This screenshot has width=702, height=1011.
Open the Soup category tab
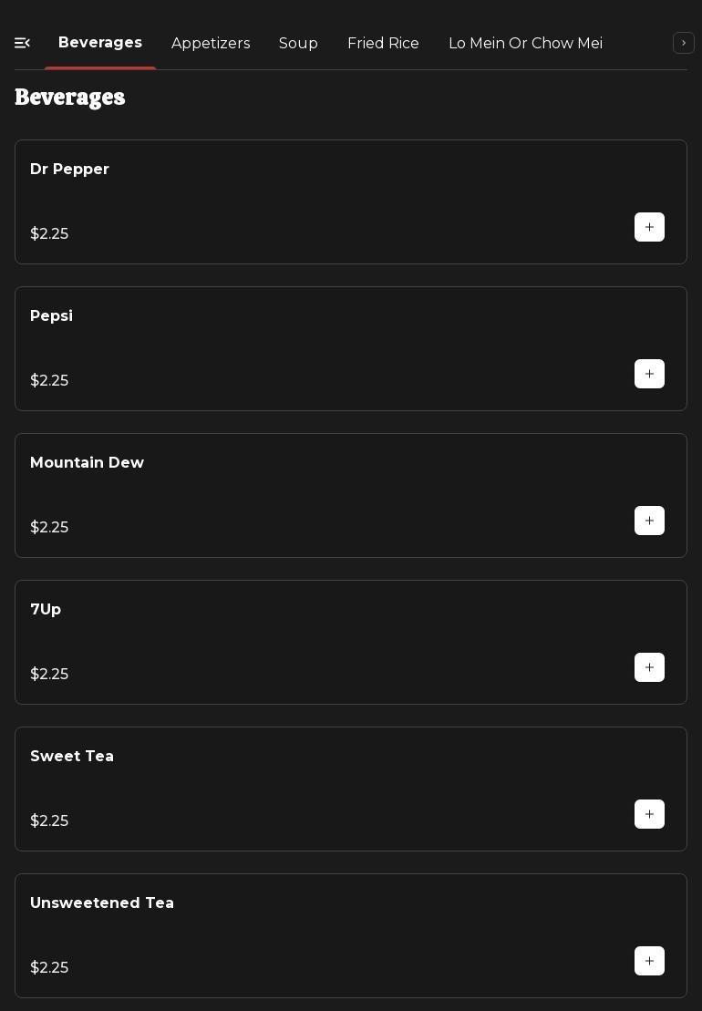pyautogui.click(x=298, y=44)
